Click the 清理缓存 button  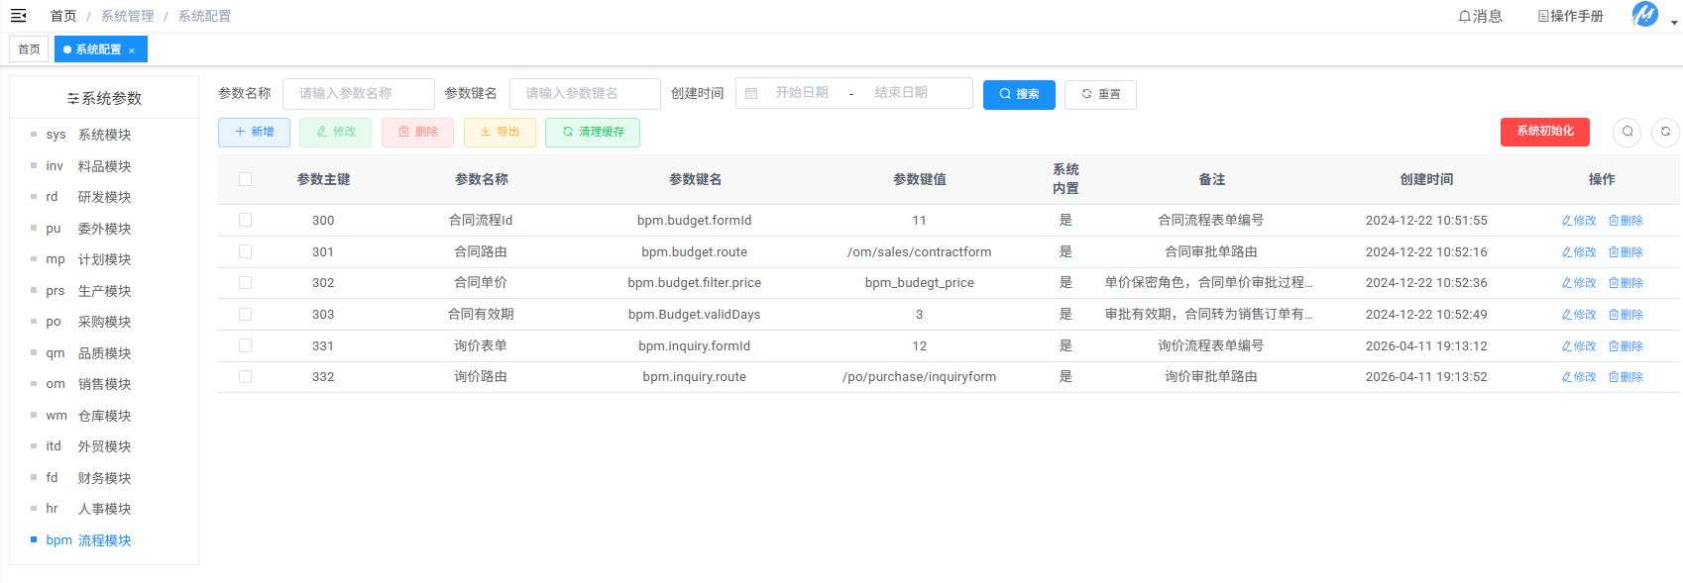pyautogui.click(x=593, y=132)
